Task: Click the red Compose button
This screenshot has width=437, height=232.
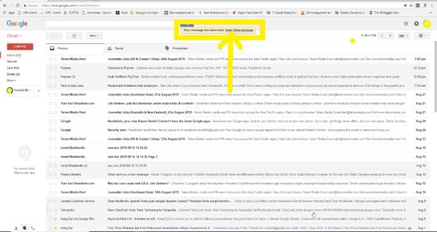Action: (20, 47)
